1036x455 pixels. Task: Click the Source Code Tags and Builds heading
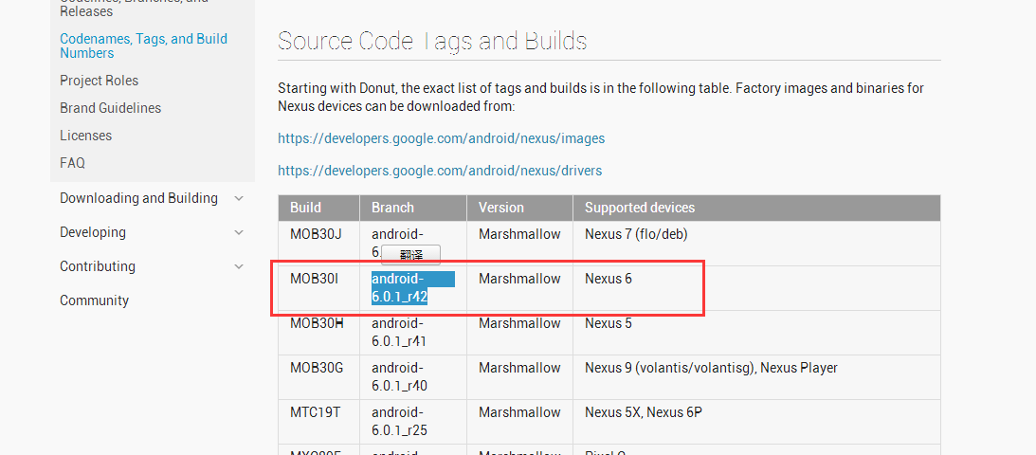(x=432, y=42)
